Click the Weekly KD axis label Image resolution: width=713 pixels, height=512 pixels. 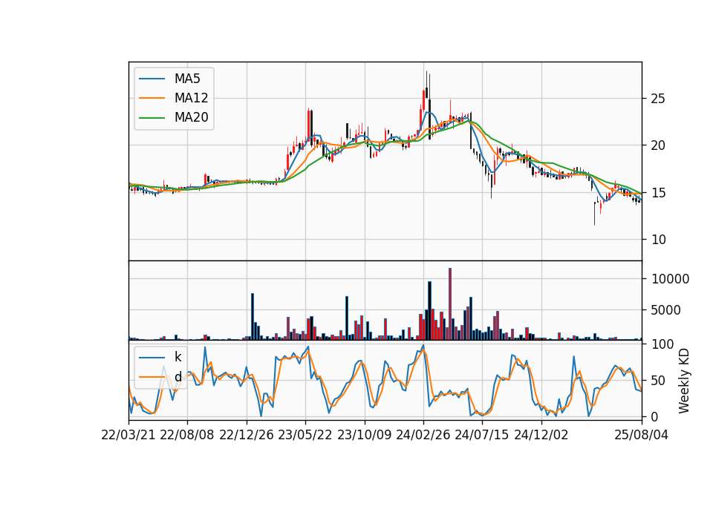(683, 381)
